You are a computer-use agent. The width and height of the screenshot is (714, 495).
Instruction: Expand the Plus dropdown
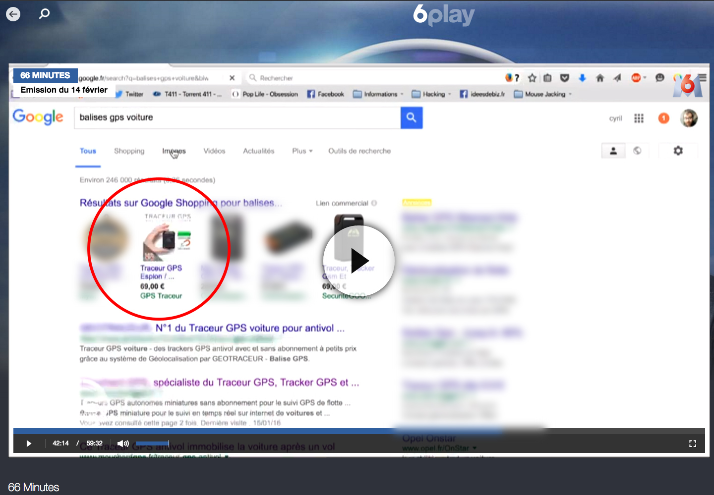point(302,151)
